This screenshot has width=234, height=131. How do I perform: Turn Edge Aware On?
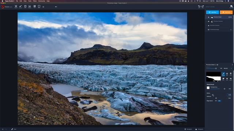tap(219, 101)
